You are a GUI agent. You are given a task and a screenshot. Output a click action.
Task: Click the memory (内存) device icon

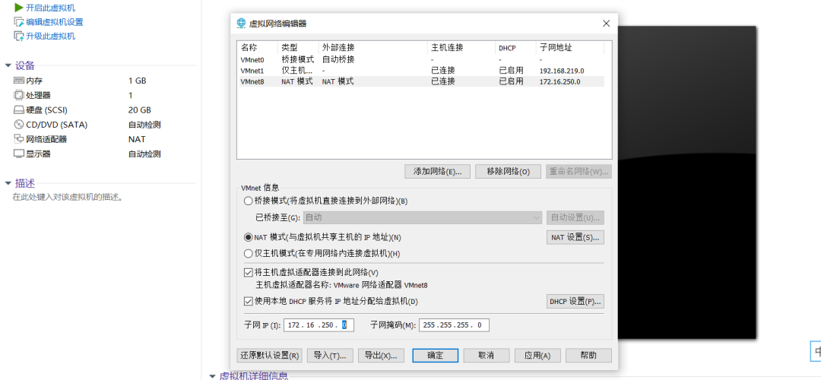pyautogui.click(x=19, y=81)
